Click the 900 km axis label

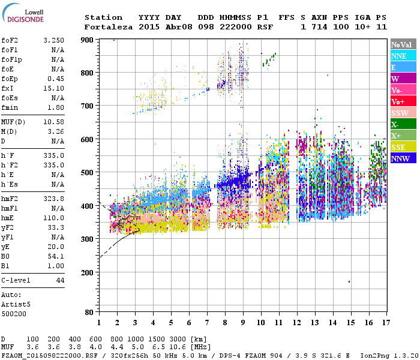click(x=87, y=40)
